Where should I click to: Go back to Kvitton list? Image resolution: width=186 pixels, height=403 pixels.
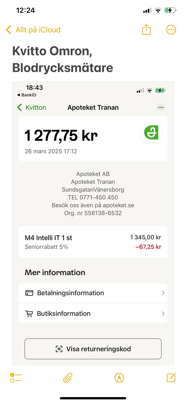click(32, 108)
